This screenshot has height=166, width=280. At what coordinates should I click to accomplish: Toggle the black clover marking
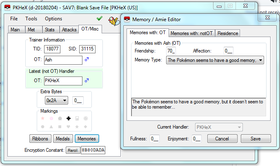coord(69,118)
